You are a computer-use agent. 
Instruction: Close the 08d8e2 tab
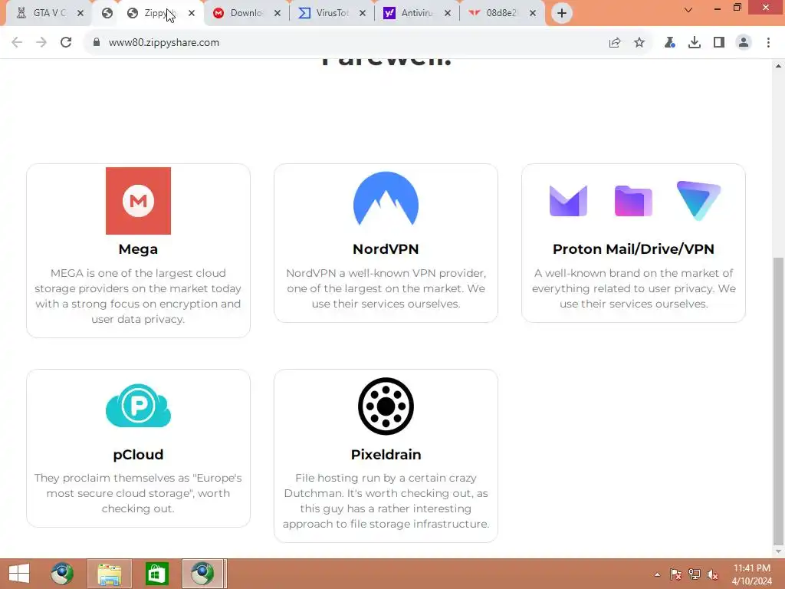533,13
